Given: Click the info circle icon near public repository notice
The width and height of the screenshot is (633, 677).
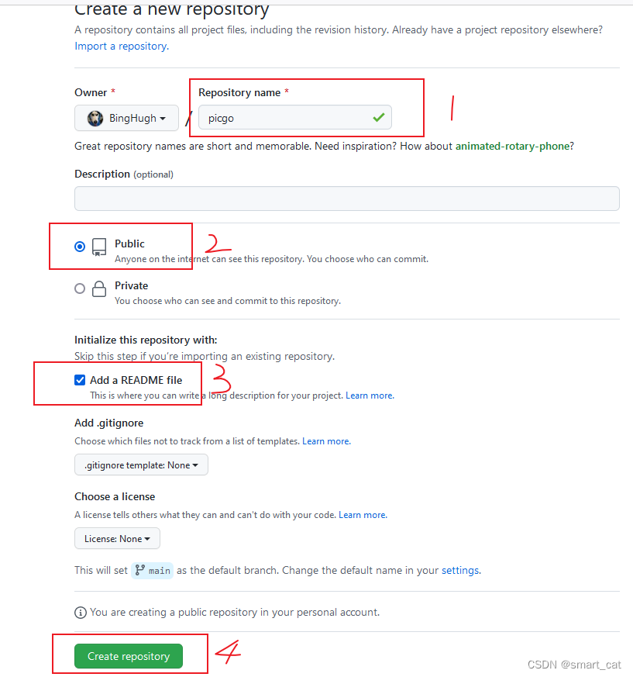Looking at the screenshot, I should pyautogui.click(x=81, y=613).
